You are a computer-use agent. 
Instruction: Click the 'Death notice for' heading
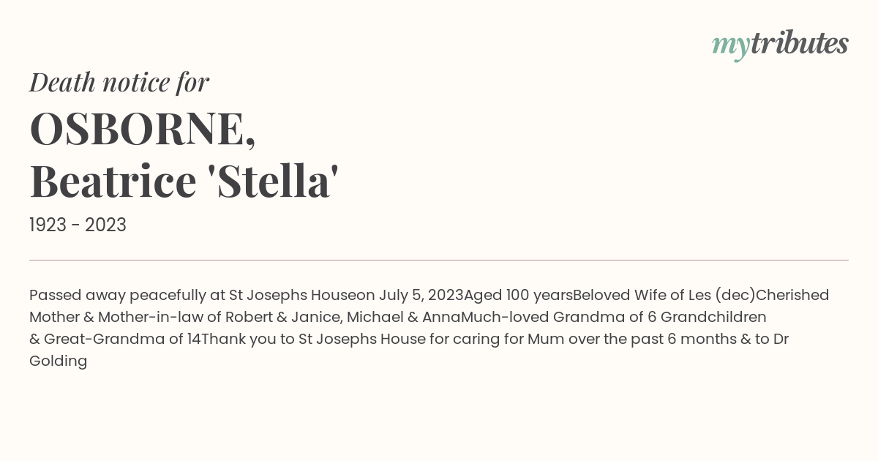coord(119,83)
